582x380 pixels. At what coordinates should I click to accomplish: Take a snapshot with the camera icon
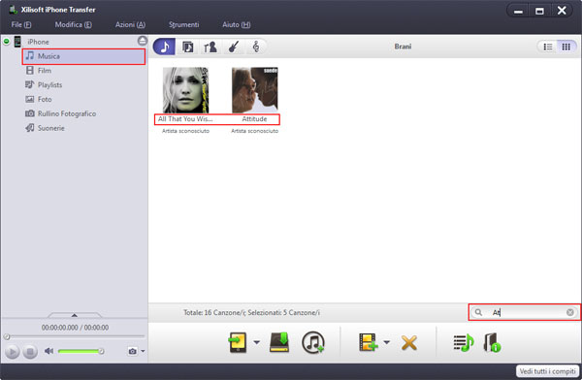point(133,351)
